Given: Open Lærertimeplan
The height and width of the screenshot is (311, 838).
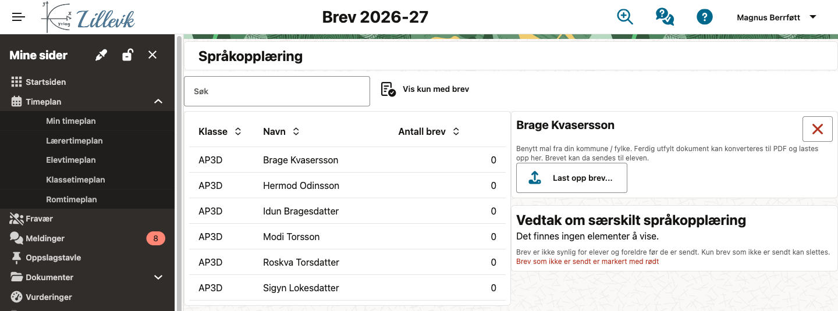Looking at the screenshot, I should point(74,141).
